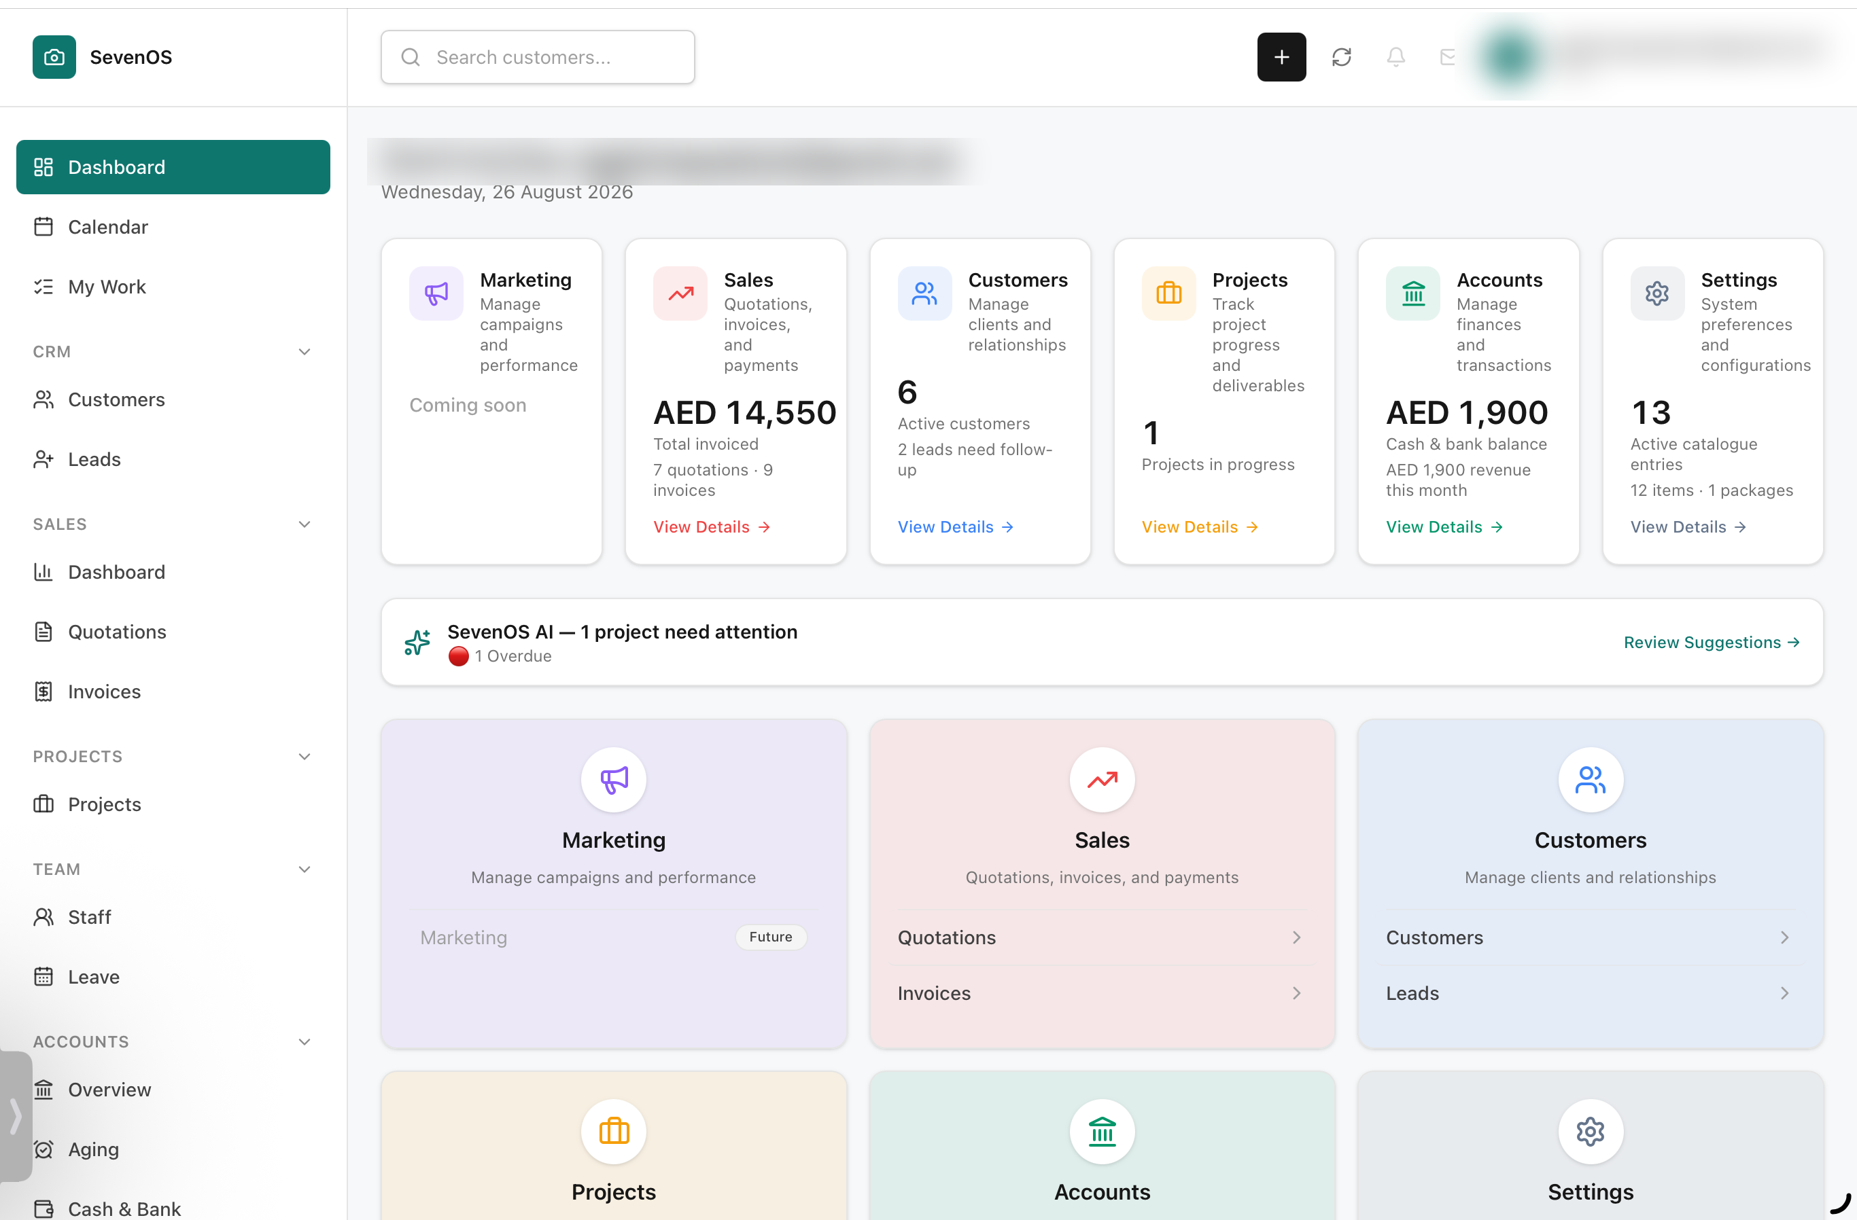The height and width of the screenshot is (1220, 1857).
Task: Click the round megaphone icon on the large Marketing tile
Action: click(x=614, y=780)
